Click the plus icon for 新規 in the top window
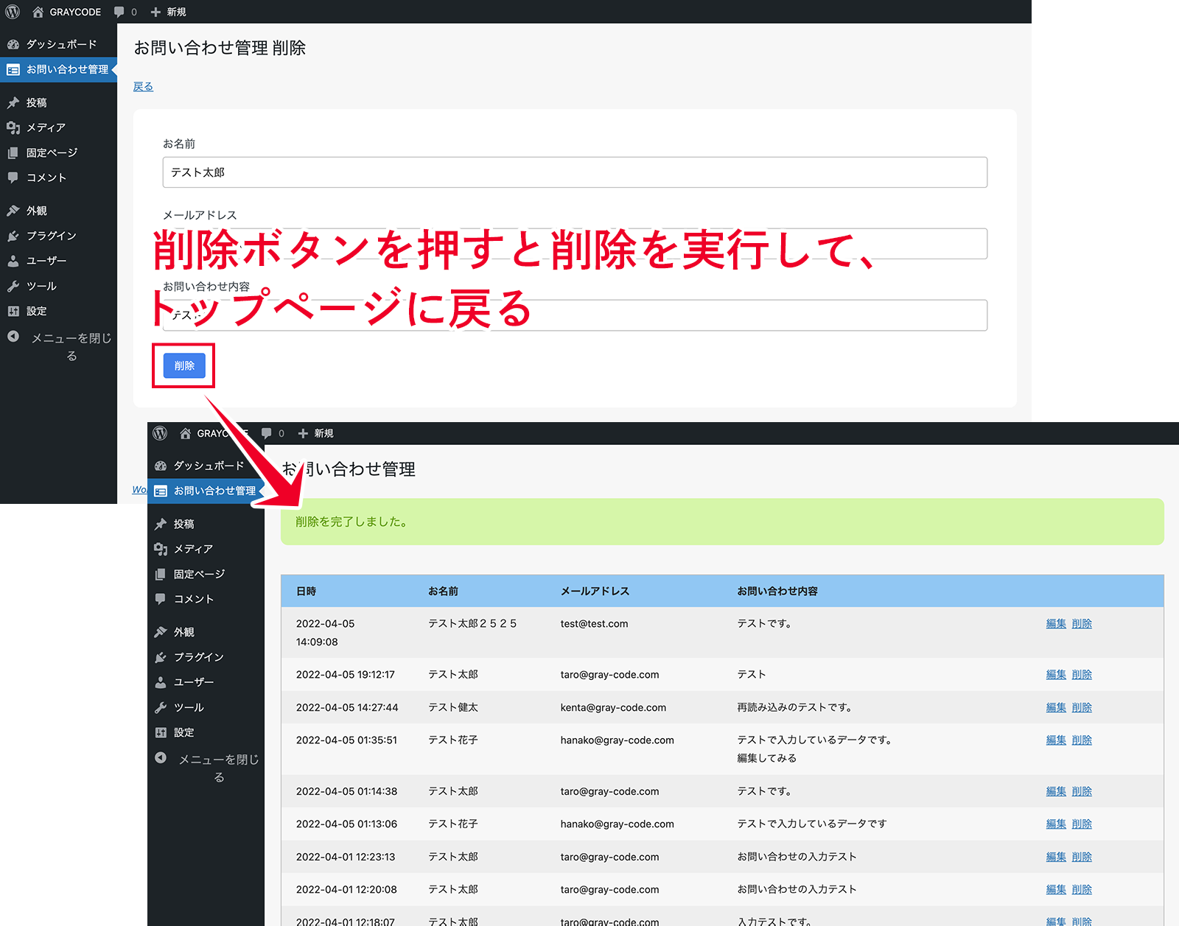The width and height of the screenshot is (1179, 926). coord(155,12)
